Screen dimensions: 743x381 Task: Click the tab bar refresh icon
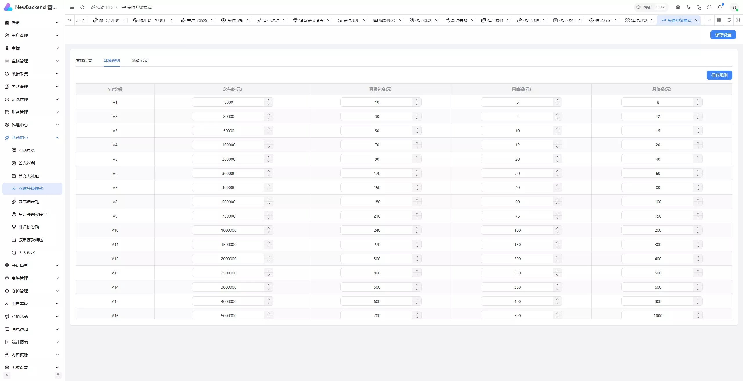tap(728, 20)
